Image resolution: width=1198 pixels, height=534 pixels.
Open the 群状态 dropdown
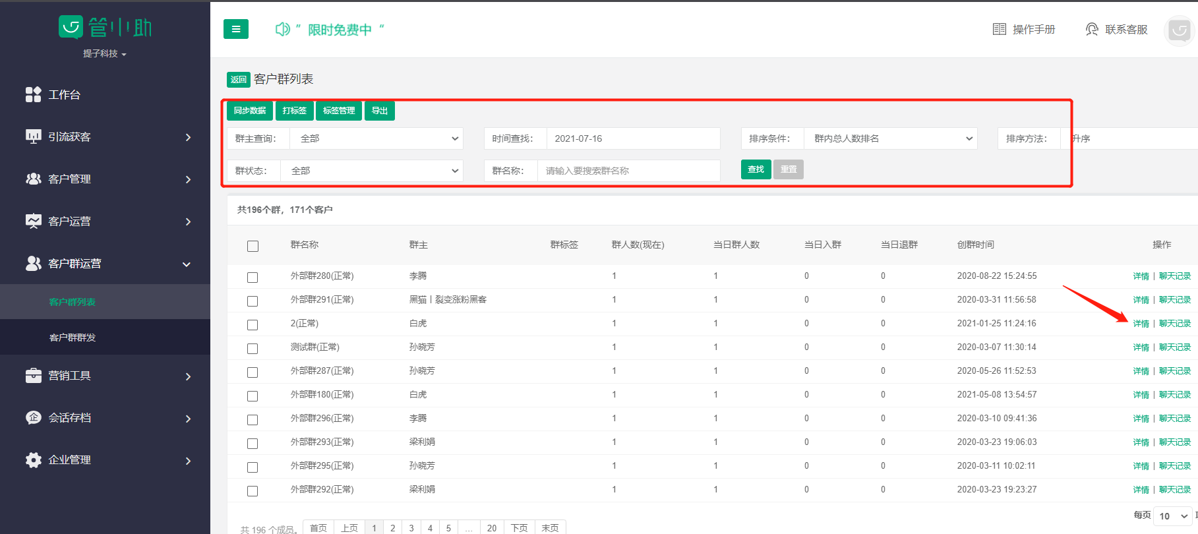[373, 171]
